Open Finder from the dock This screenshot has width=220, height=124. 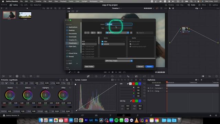(x=41, y=120)
